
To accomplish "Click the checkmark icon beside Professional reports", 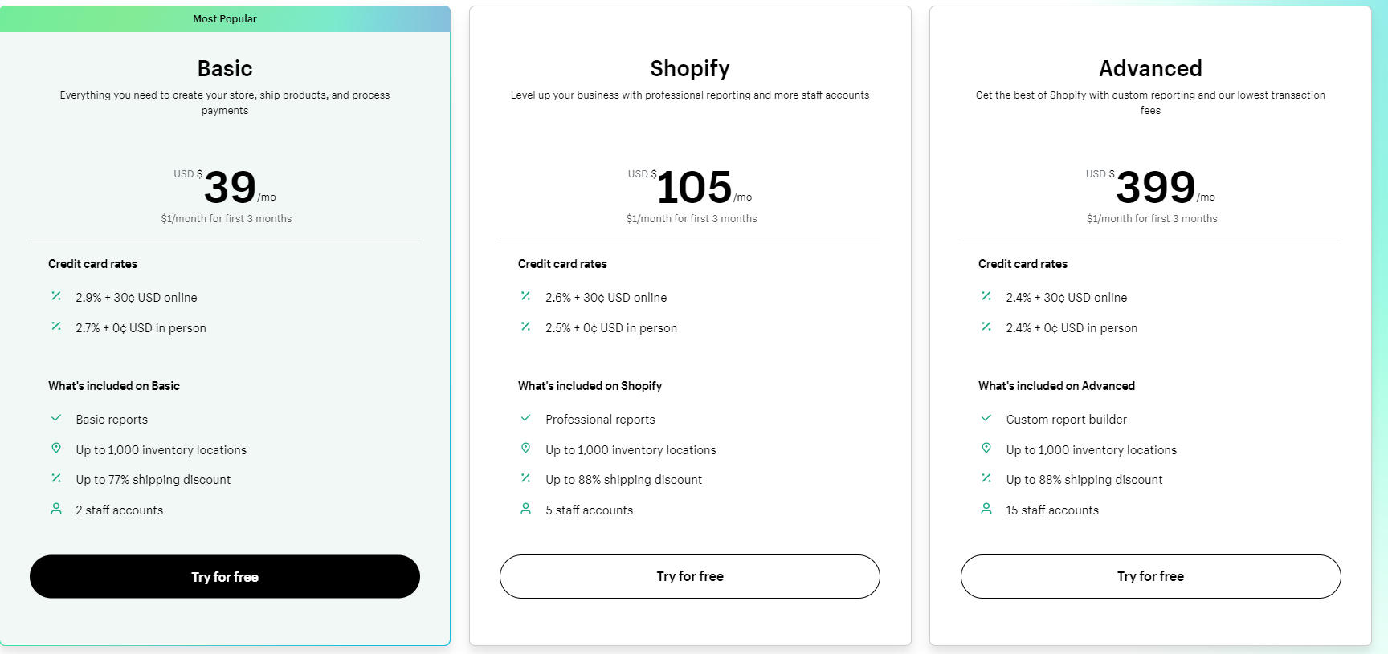I will tap(526, 418).
